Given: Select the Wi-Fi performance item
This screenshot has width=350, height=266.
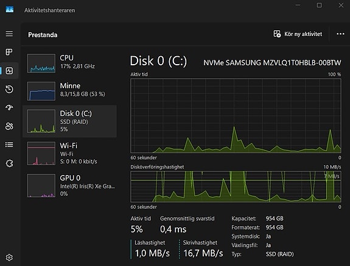Looking at the screenshot, I should tap(69, 153).
